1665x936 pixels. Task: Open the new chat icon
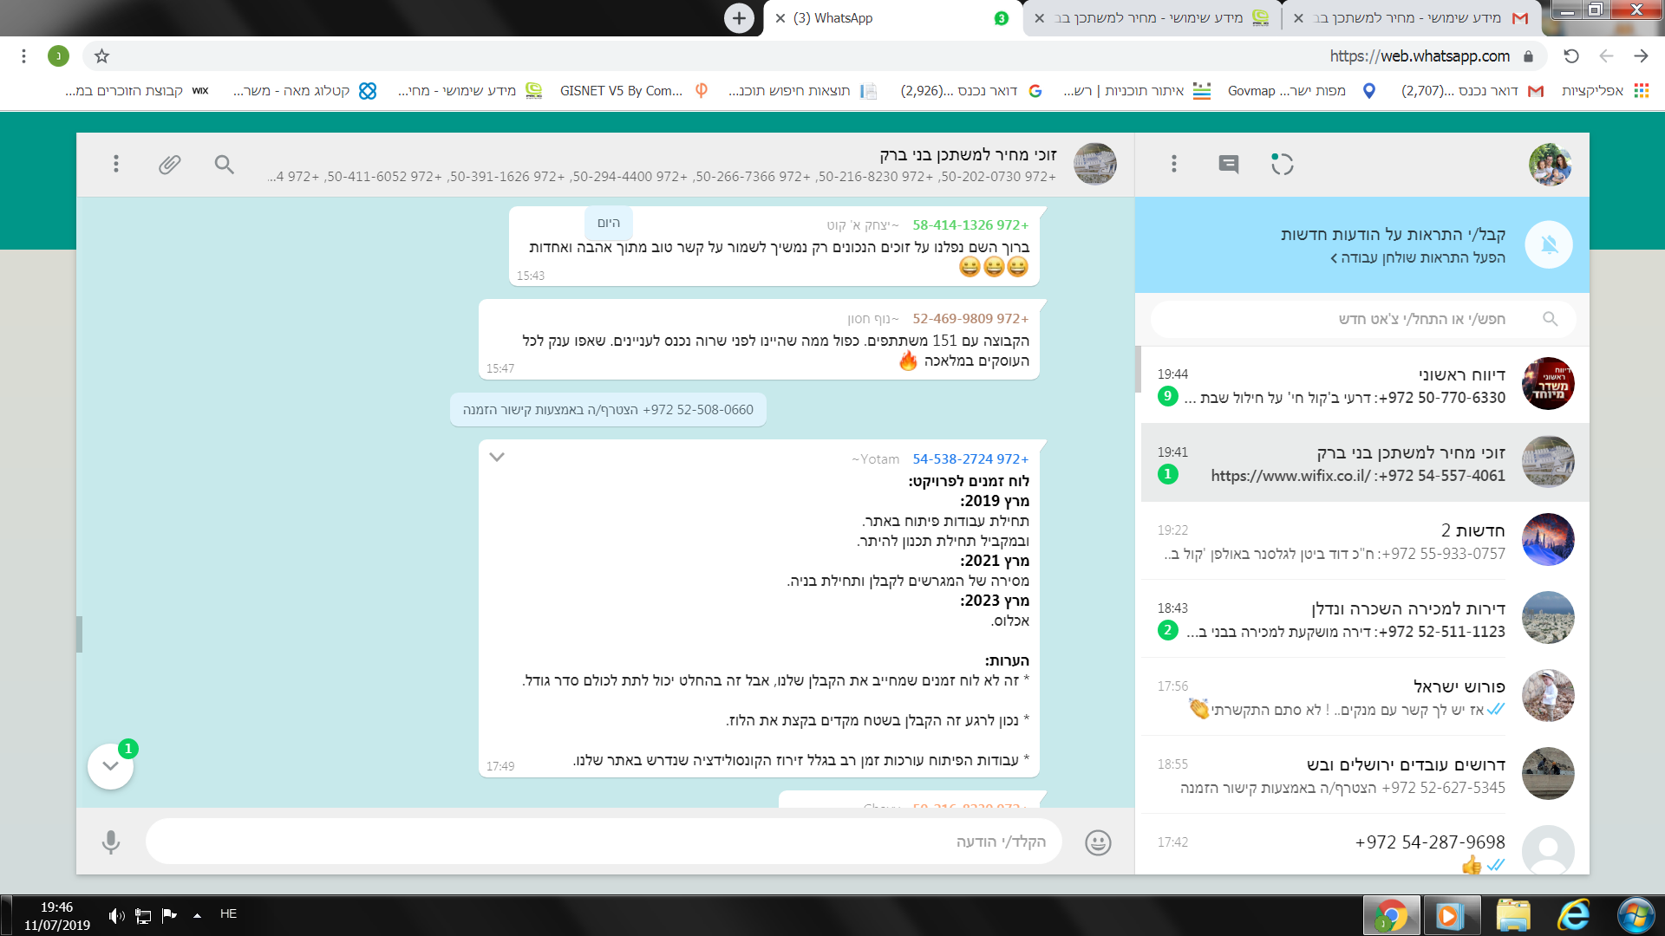[1228, 164]
